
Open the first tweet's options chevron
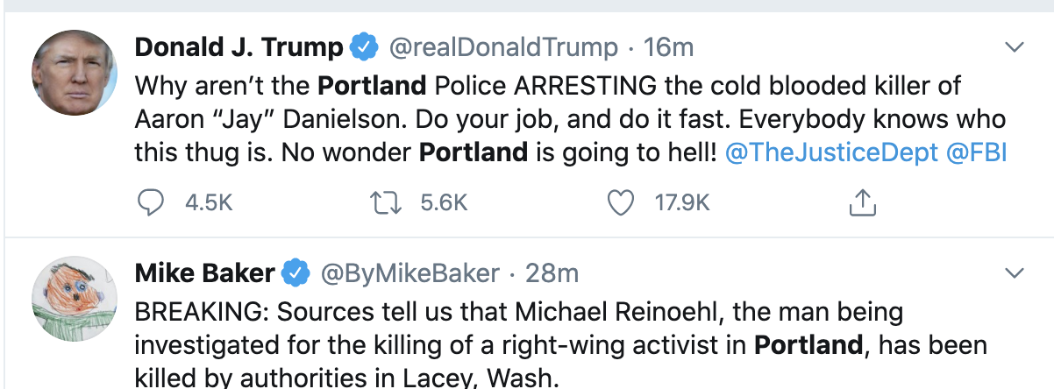click(1014, 46)
